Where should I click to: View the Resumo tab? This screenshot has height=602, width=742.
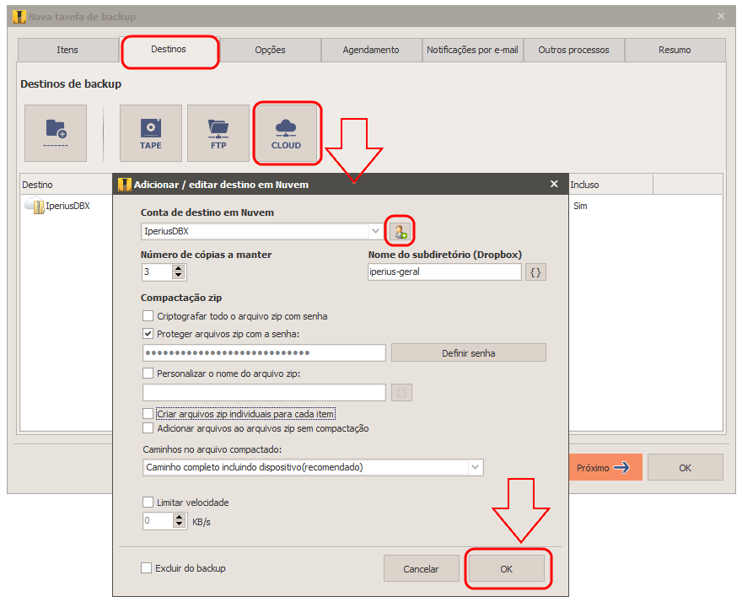[x=675, y=51]
